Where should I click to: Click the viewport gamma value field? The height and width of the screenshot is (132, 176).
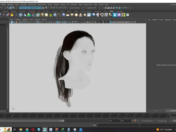106,22
